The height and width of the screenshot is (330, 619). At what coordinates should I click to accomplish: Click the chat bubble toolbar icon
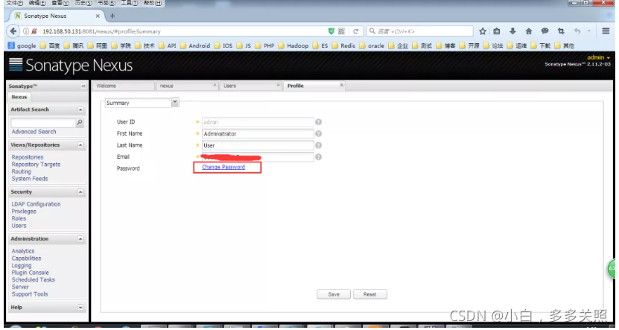pos(545,31)
